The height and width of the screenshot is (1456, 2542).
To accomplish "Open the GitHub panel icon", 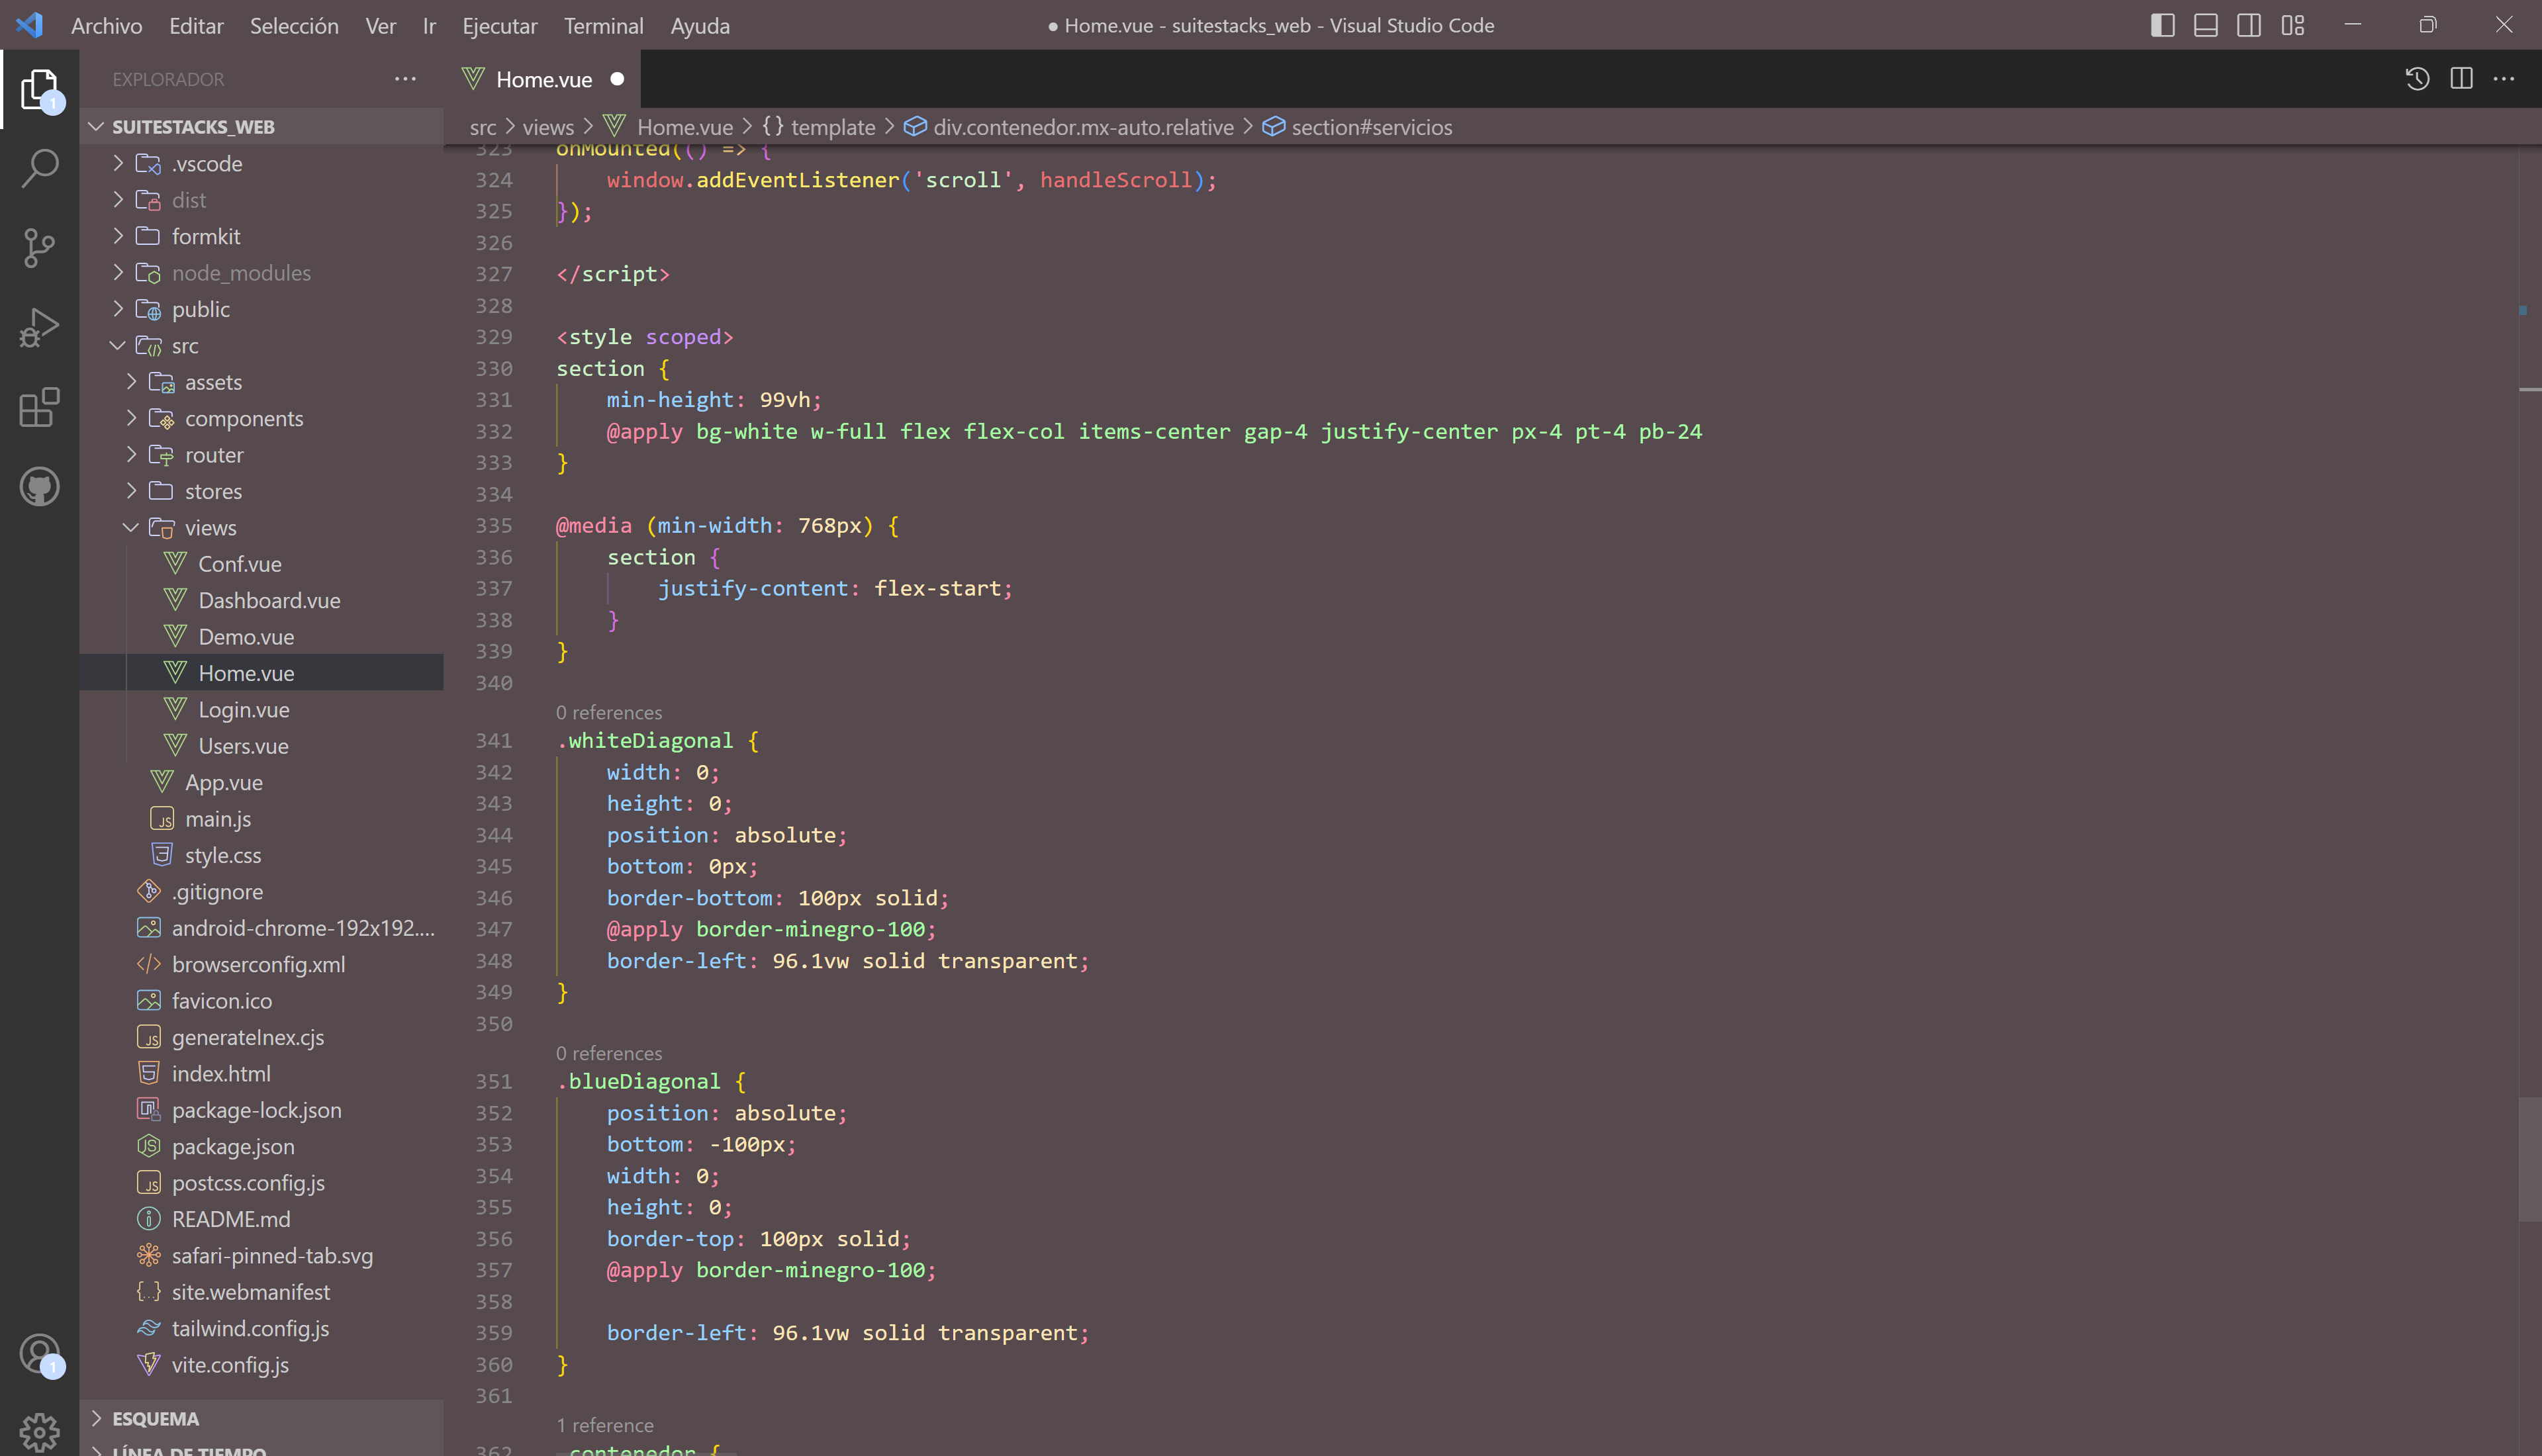I will click(39, 487).
